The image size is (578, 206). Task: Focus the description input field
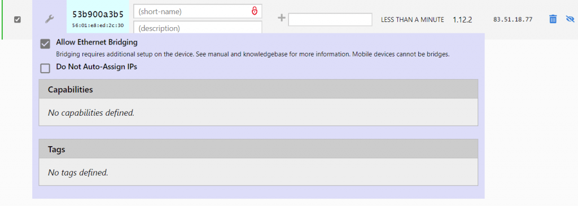click(x=198, y=27)
